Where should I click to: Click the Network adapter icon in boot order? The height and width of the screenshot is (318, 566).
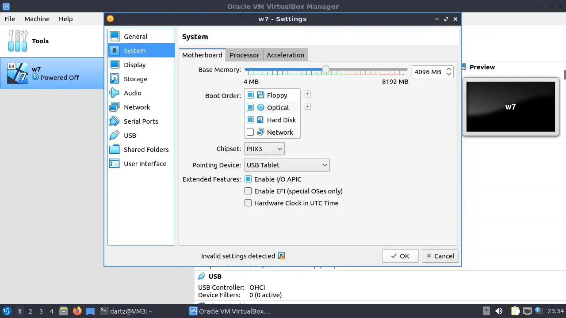(x=260, y=132)
